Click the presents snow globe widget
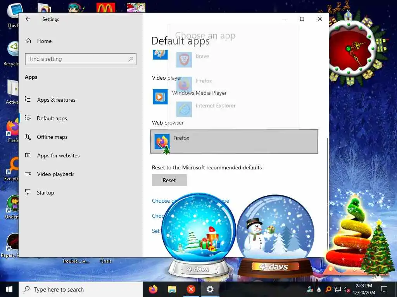Screen dimensions: 397x297 click(x=198, y=235)
